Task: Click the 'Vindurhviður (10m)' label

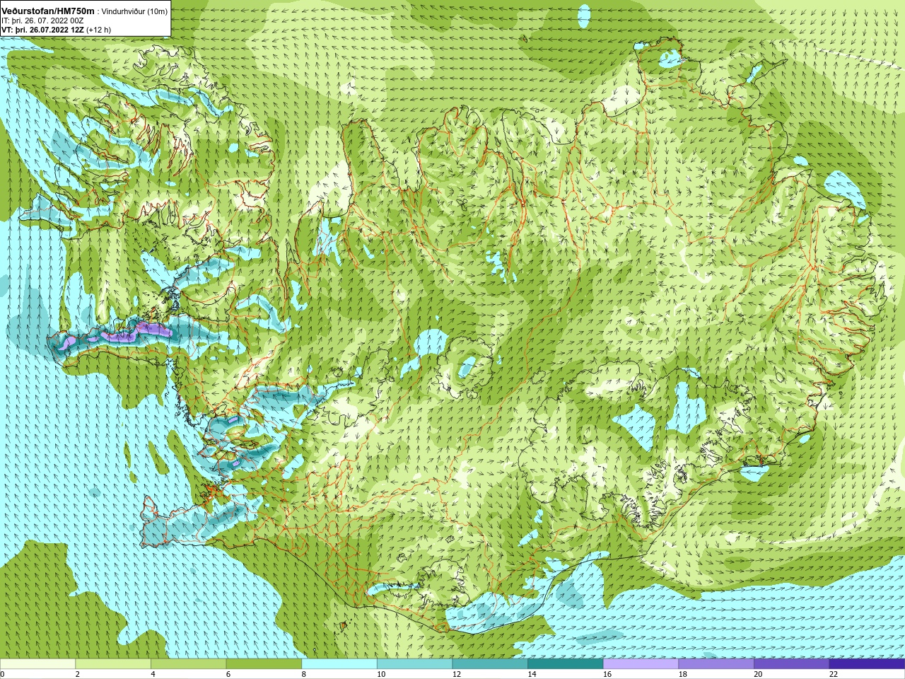Action: (x=135, y=12)
